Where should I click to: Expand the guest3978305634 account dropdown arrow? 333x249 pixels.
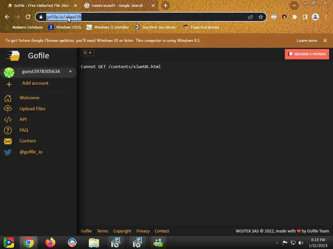[70, 71]
